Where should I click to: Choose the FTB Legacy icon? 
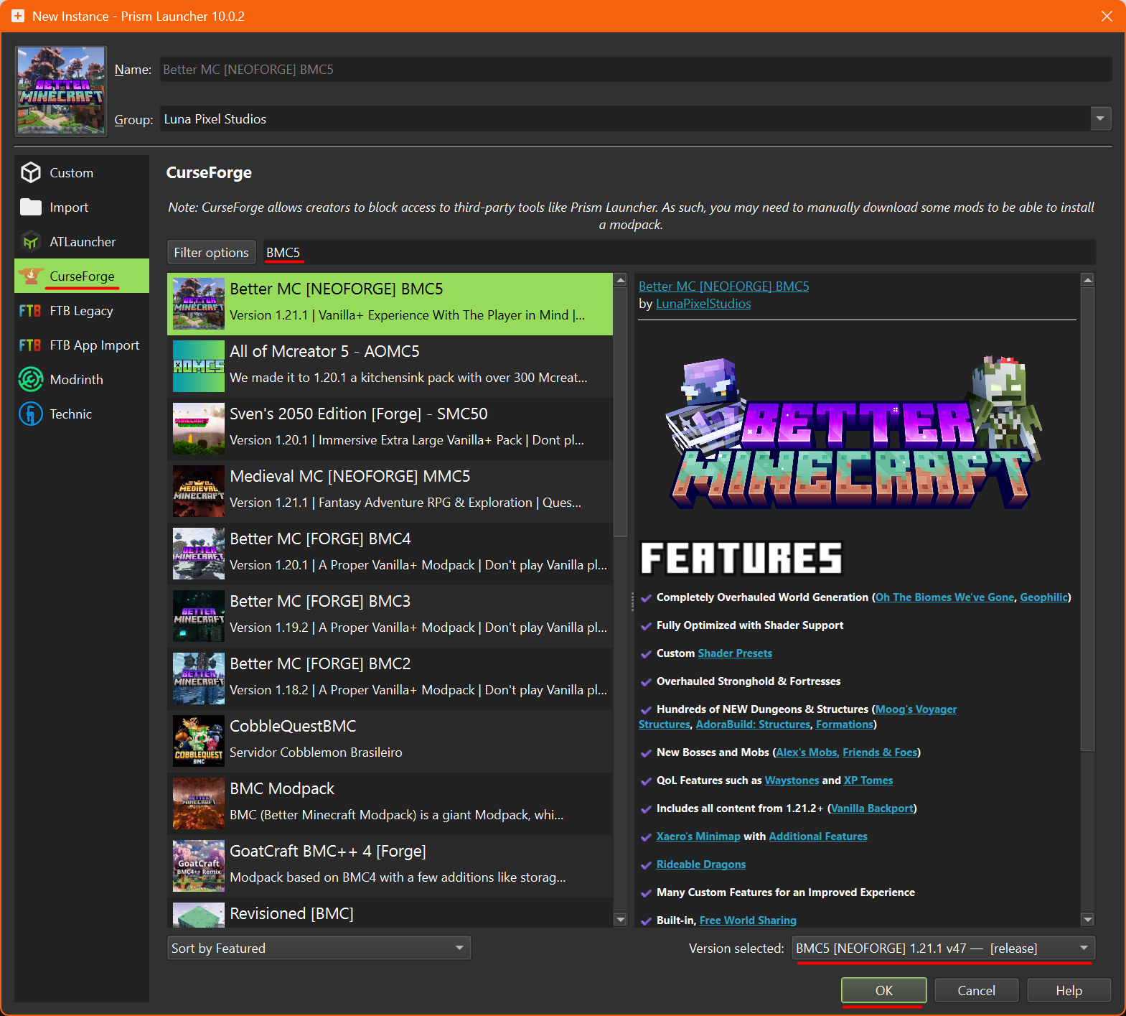click(x=31, y=311)
